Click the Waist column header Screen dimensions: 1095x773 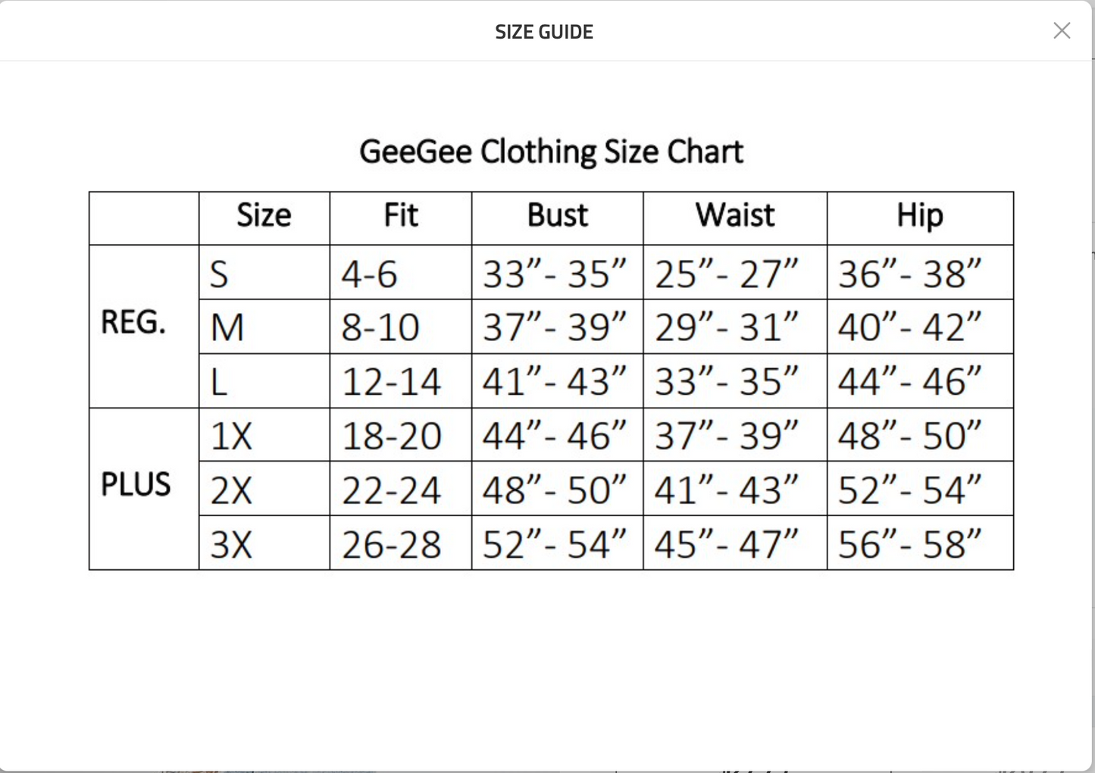pyautogui.click(x=735, y=216)
